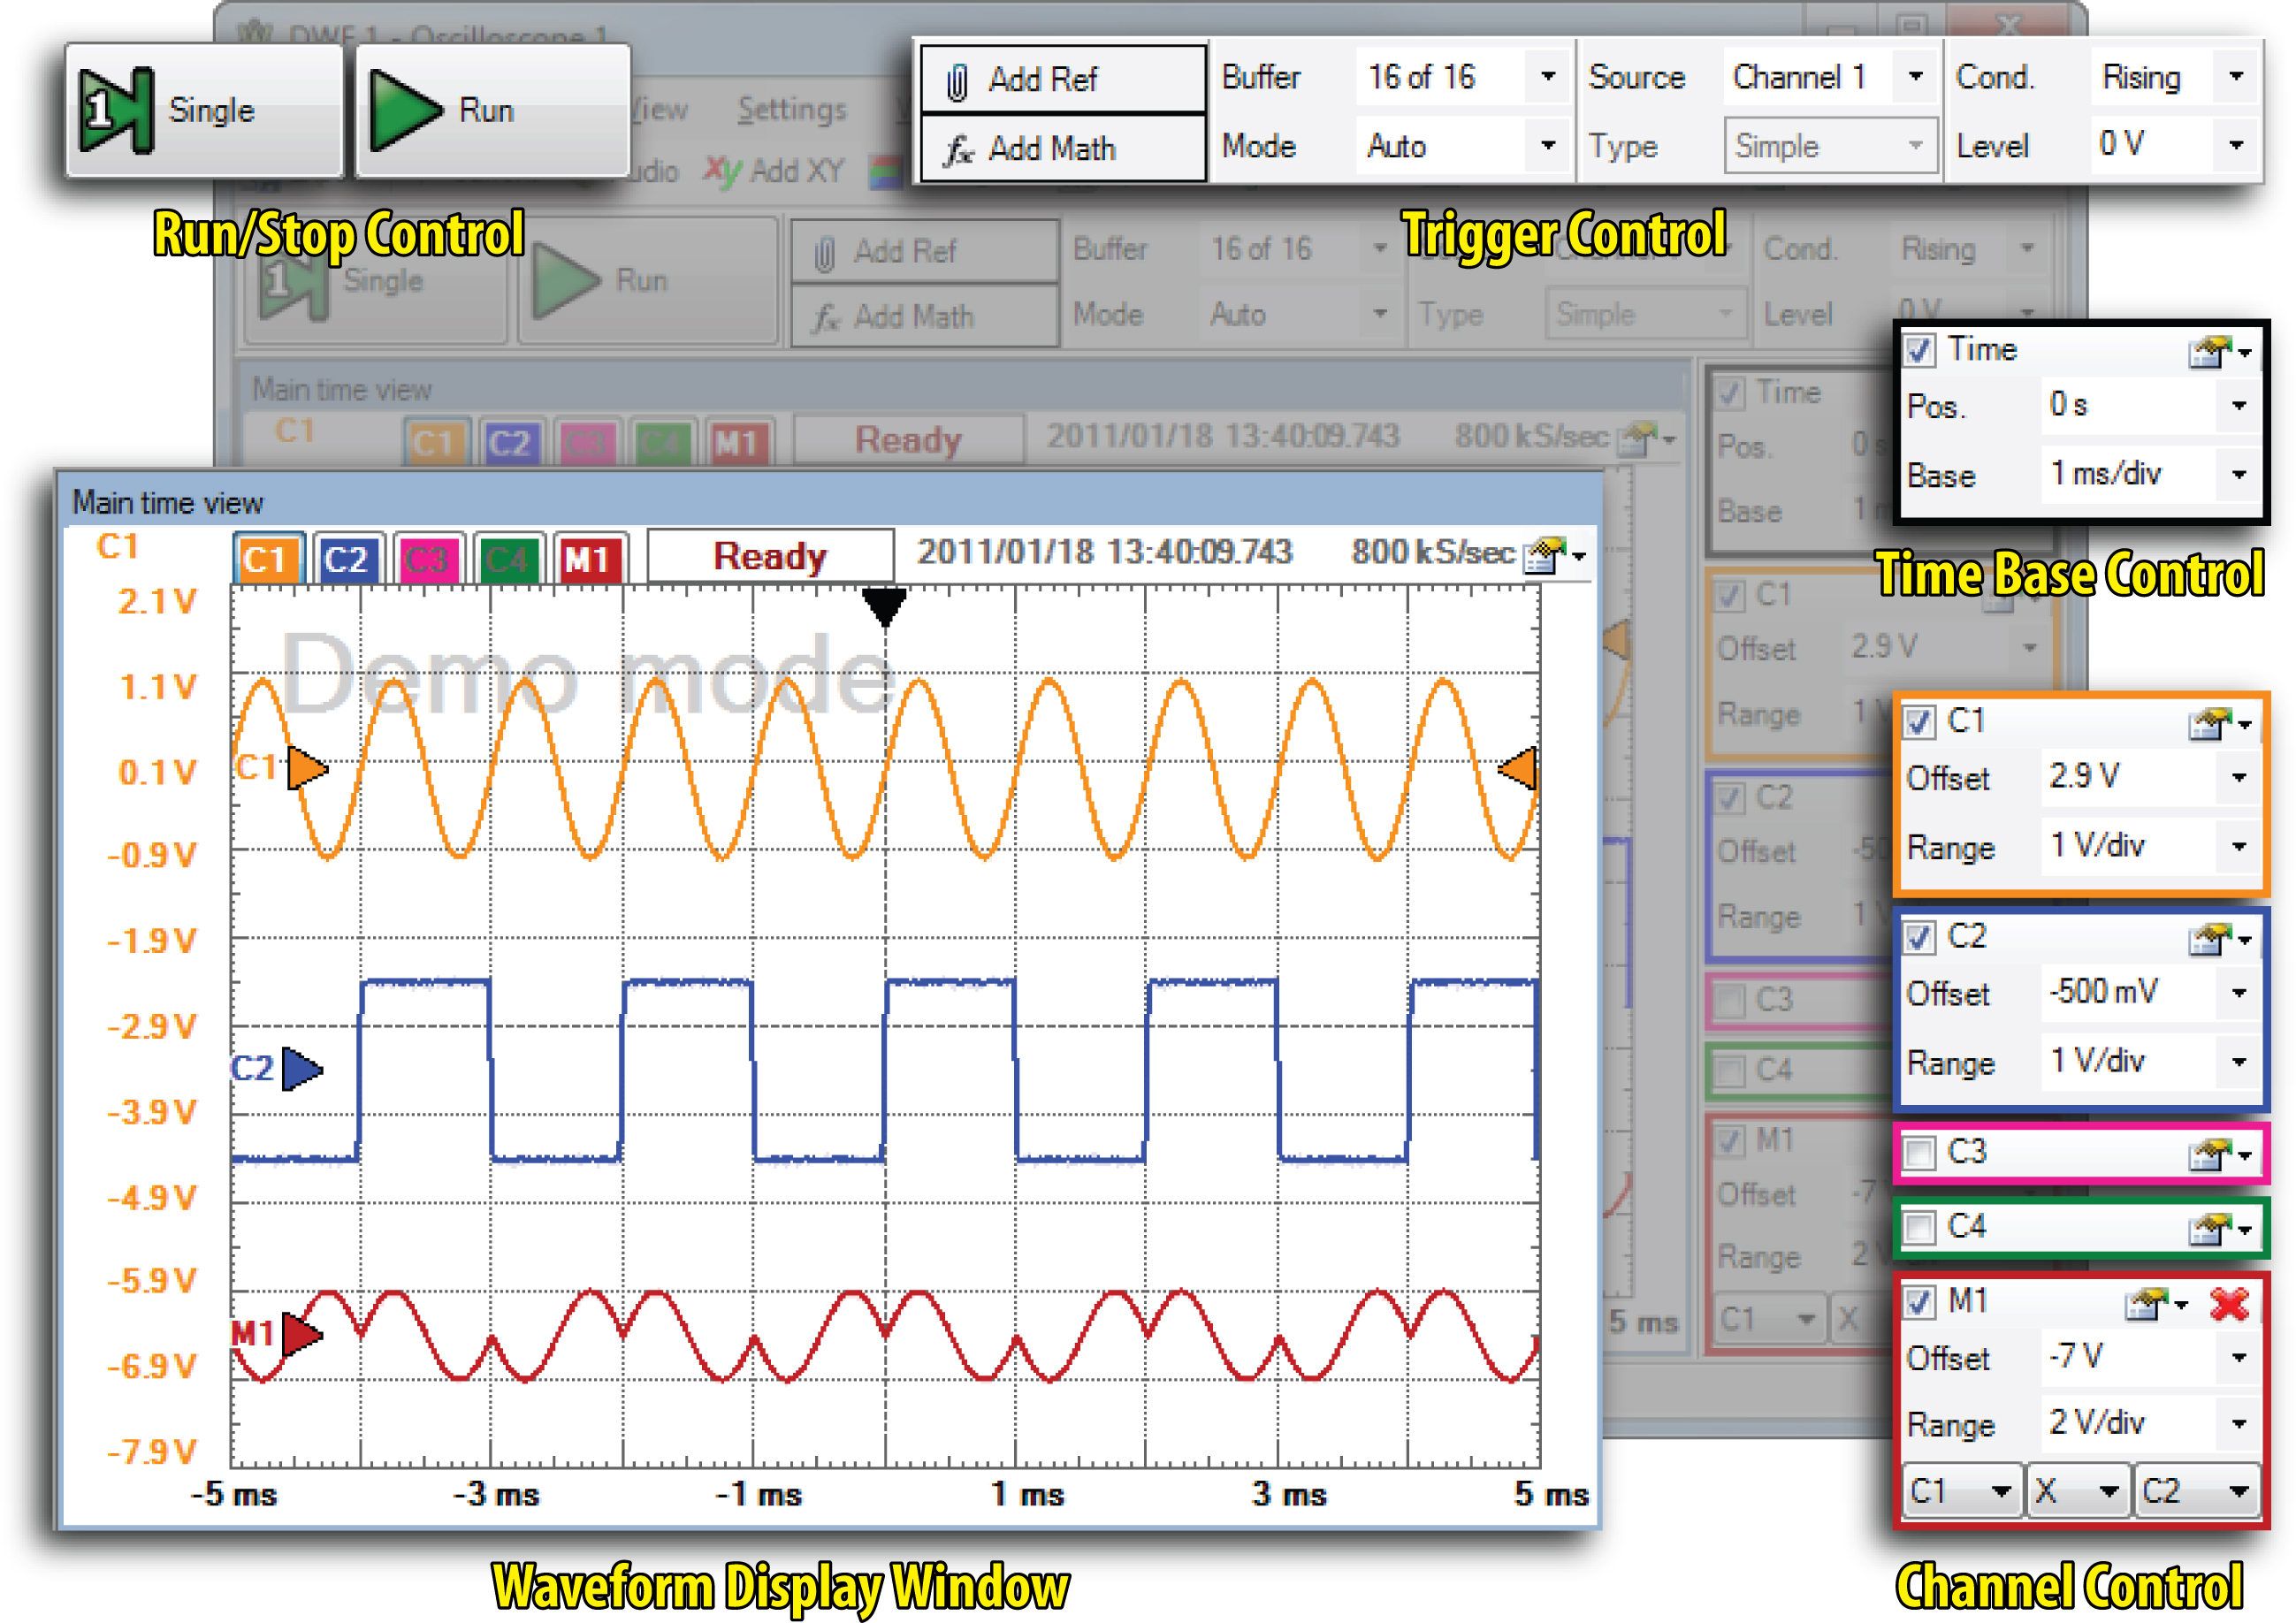The height and width of the screenshot is (1623, 2296).
Task: Open the Cond. Rising dropdown
Action: coord(2236,77)
